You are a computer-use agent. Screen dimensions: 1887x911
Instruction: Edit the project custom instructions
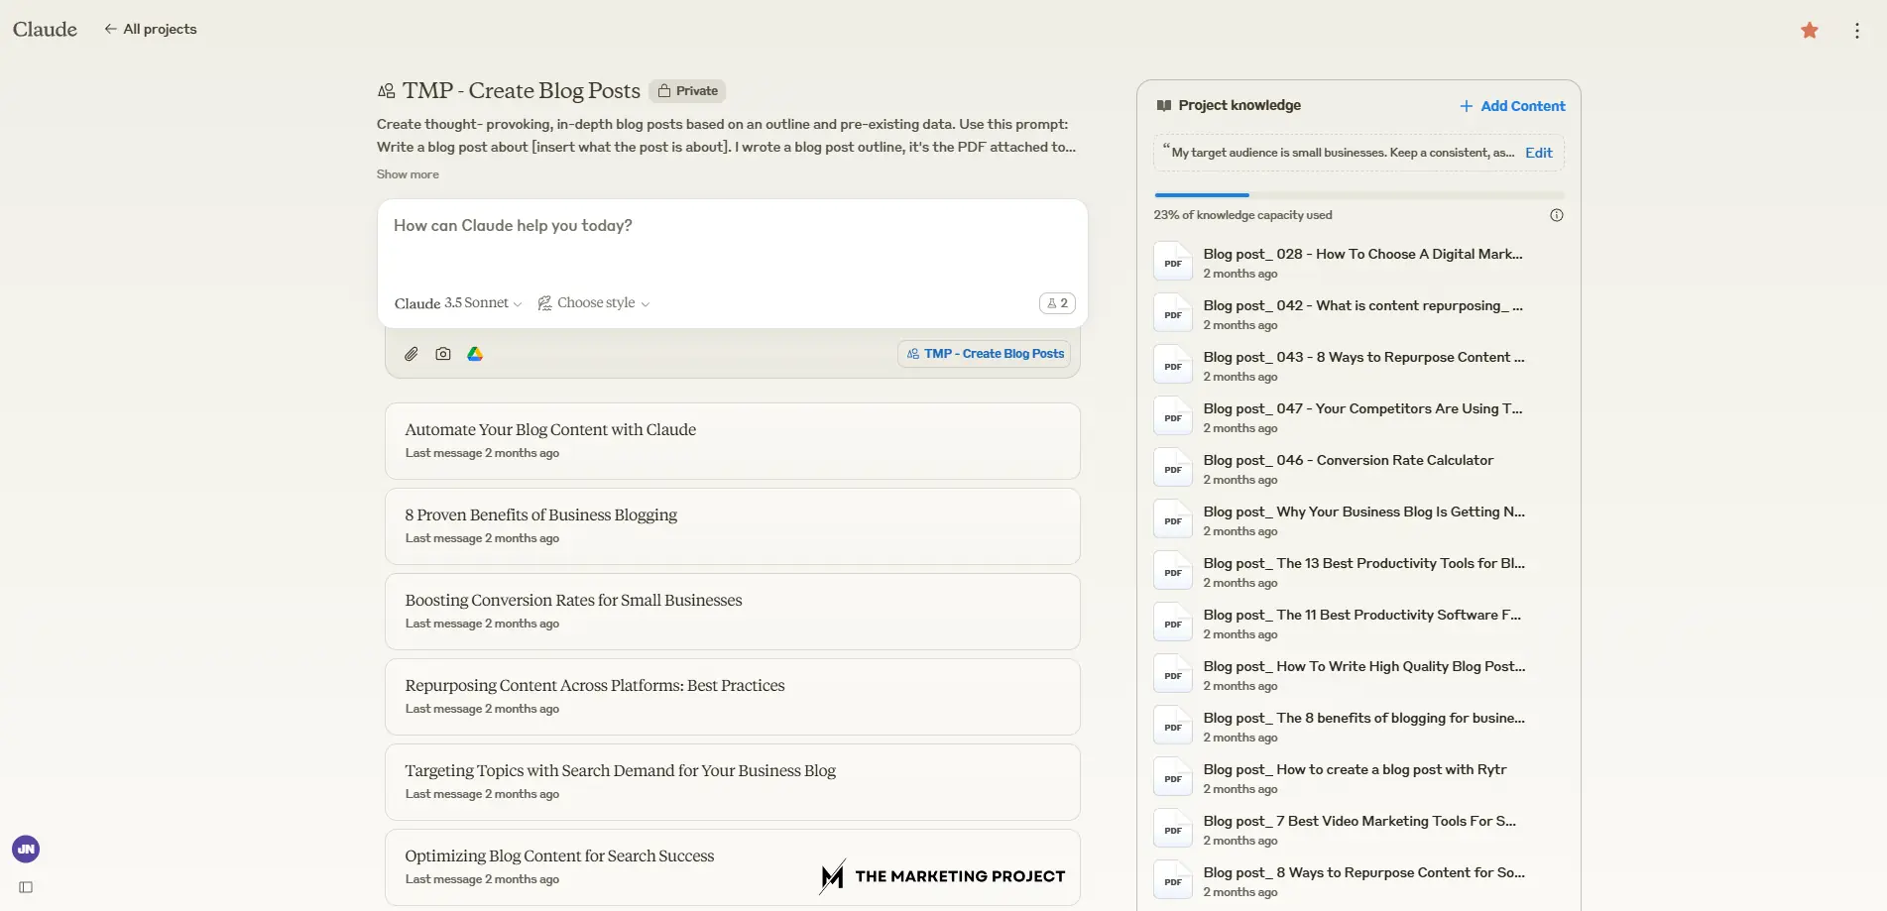[1538, 153]
